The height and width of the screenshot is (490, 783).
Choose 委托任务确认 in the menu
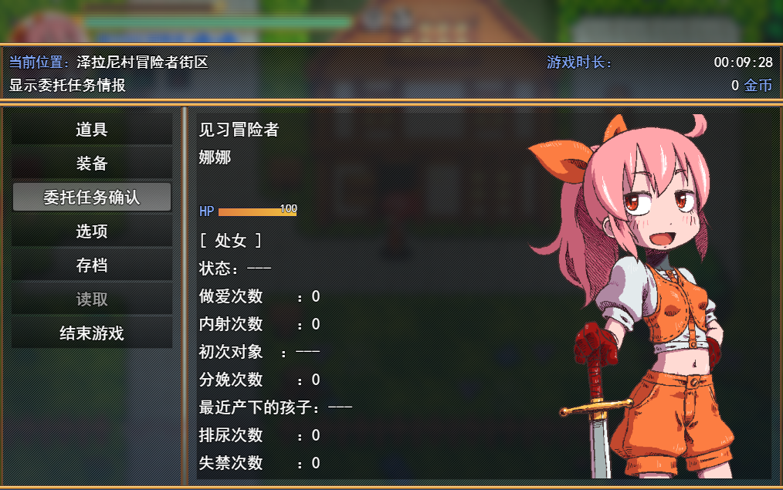pyautogui.click(x=92, y=197)
